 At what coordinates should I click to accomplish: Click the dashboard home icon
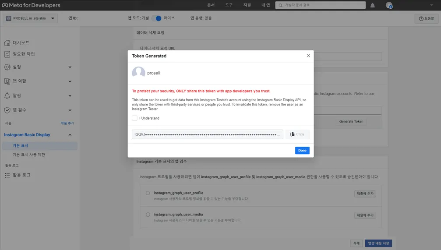[x=7, y=43]
